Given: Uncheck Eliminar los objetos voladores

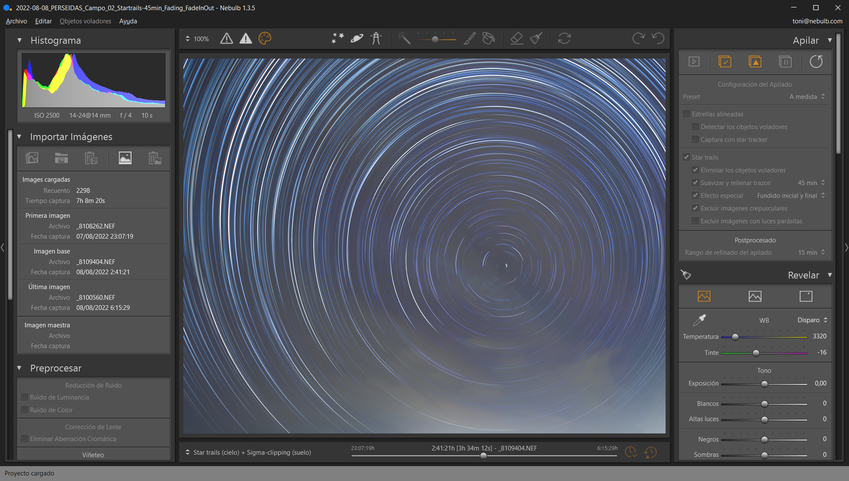Looking at the screenshot, I should tap(695, 170).
